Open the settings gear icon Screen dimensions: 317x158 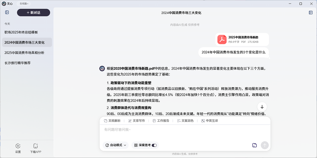(x=18, y=146)
